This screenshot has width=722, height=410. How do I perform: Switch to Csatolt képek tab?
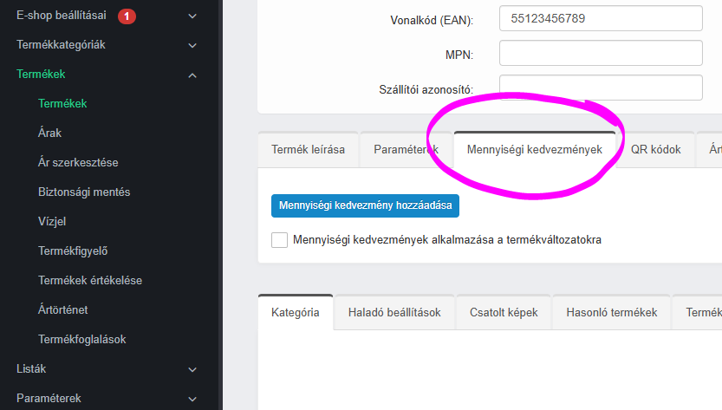click(x=504, y=312)
